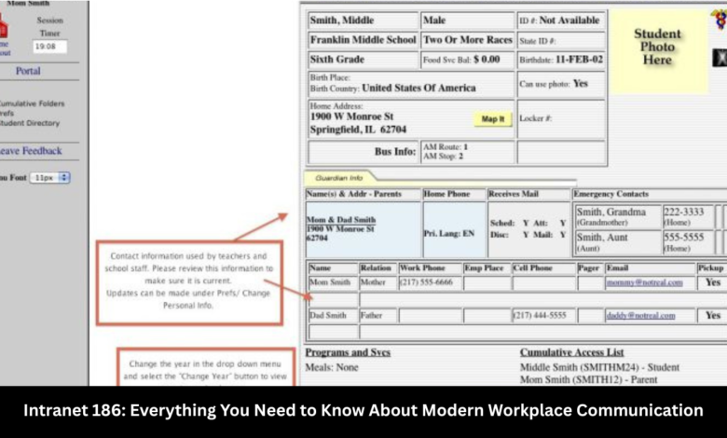Click the Cumulative Access List heading
Screen dimensions: 727x438
tap(571, 352)
